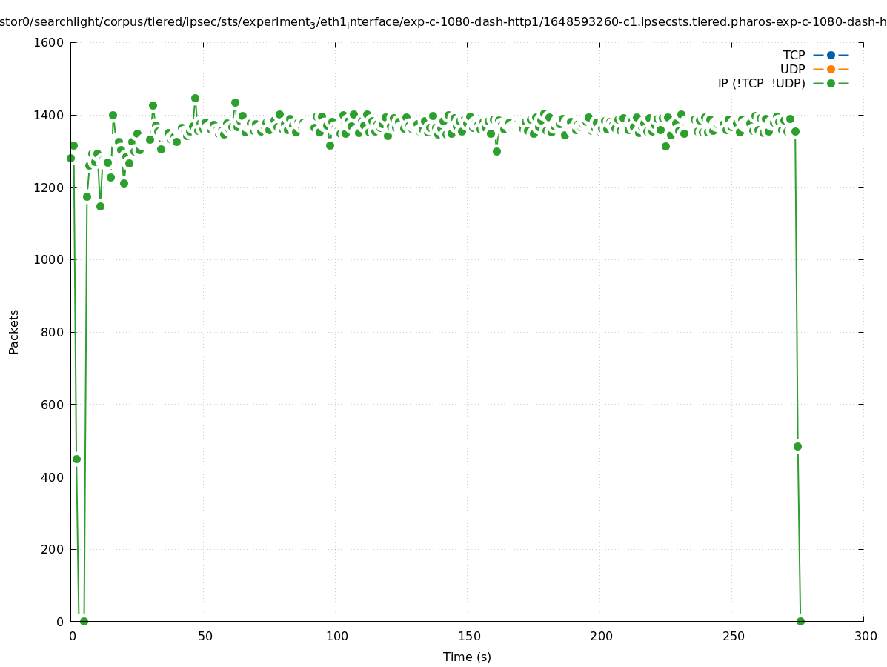Click the 1600 tick label on the y-axis
This screenshot has height=667, width=887.
48,43
